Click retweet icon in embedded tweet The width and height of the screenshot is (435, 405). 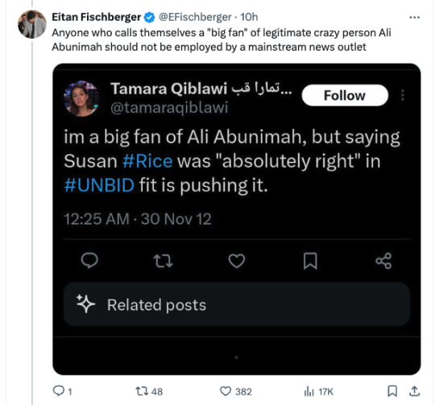pos(163,261)
